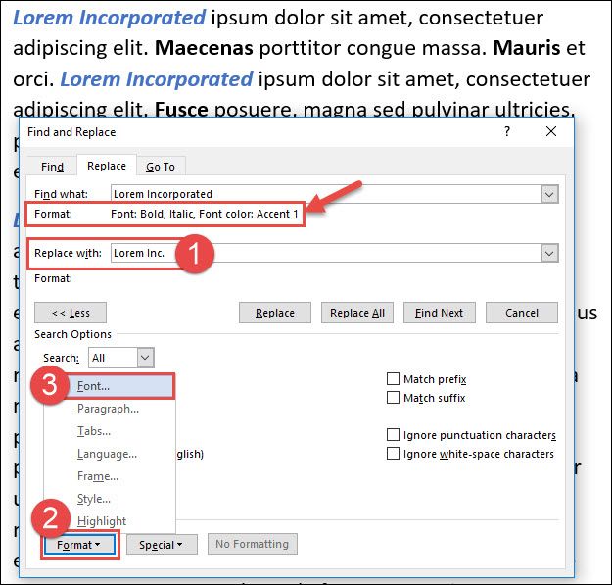Choose Style... from the Format menu
The height and width of the screenshot is (585, 612).
[x=110, y=499]
